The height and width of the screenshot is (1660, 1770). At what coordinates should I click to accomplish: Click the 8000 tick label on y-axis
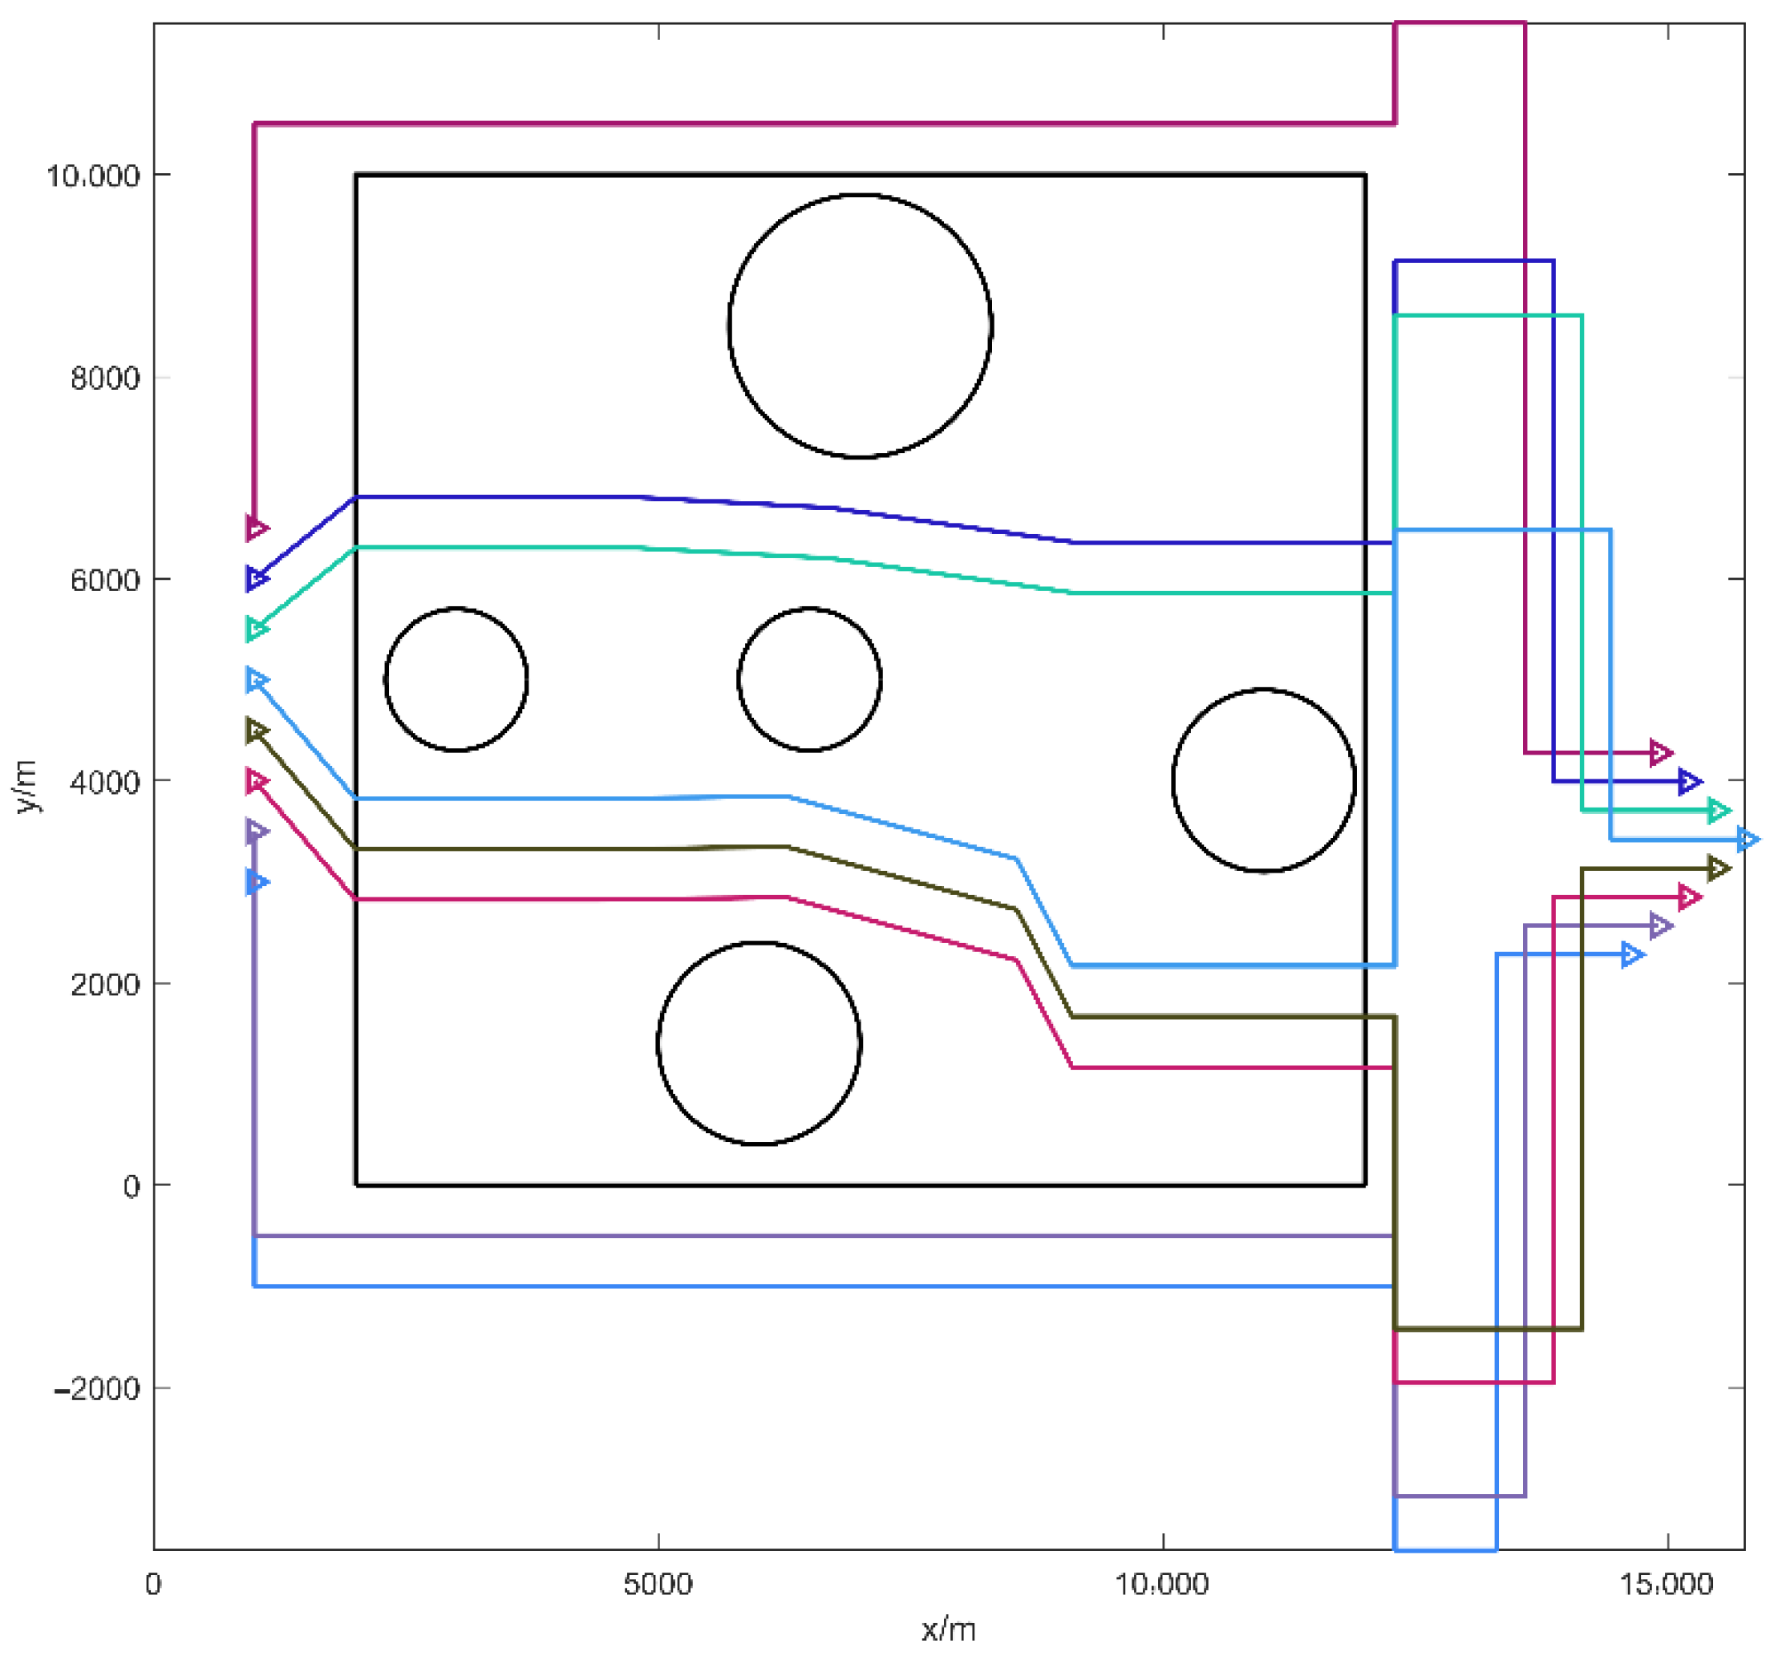coord(107,379)
